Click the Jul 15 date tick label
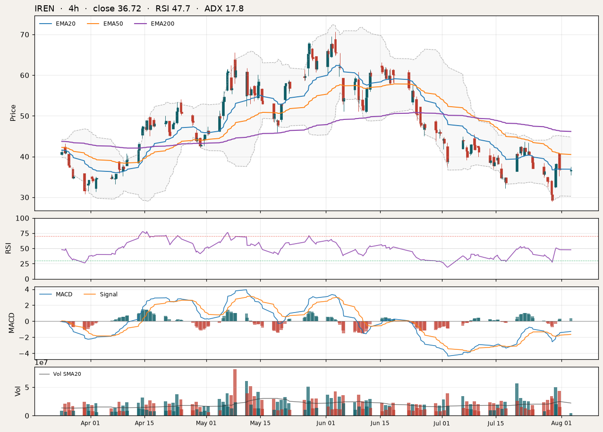This screenshot has height=432, width=603. 496,423
